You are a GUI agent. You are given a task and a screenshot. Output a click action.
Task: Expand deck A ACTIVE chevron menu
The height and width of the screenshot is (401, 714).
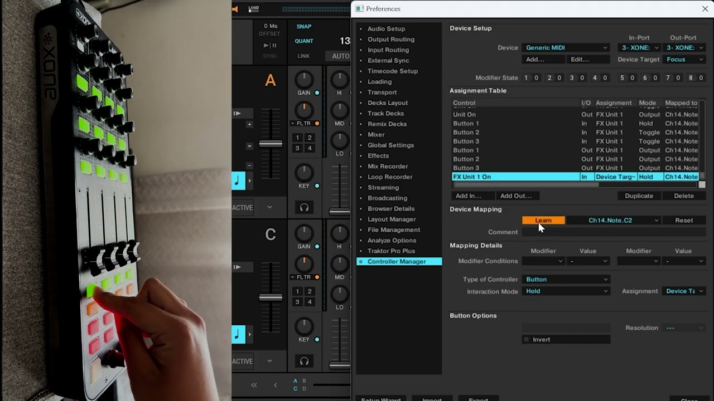click(269, 207)
